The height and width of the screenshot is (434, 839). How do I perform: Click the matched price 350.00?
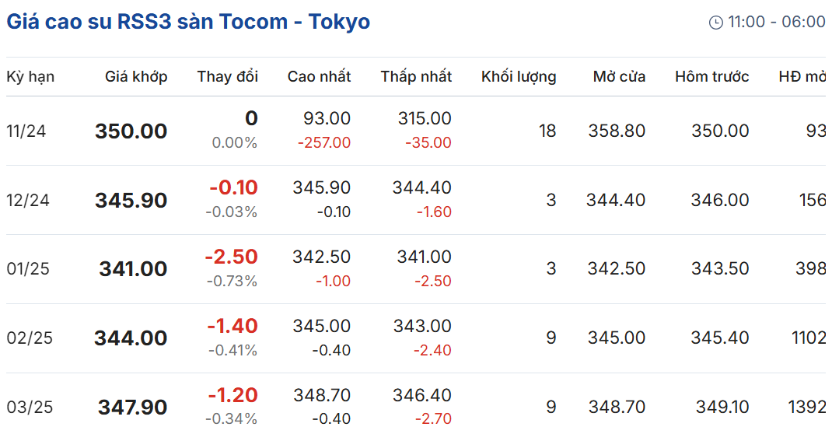[x=131, y=131]
